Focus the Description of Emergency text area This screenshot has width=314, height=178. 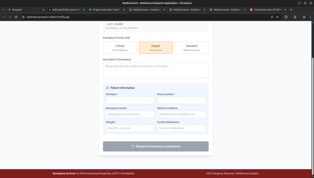155,70
